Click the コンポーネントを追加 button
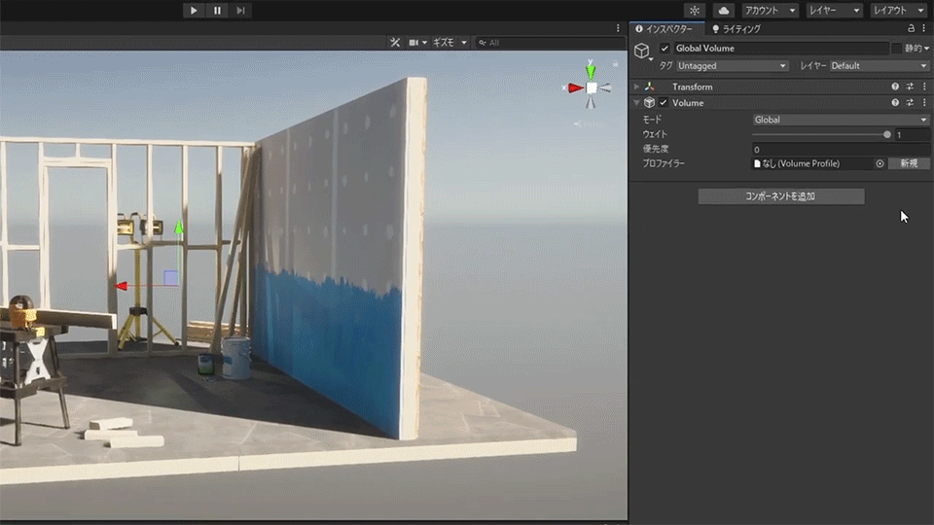Screen dimensions: 934x525 (x=780, y=196)
